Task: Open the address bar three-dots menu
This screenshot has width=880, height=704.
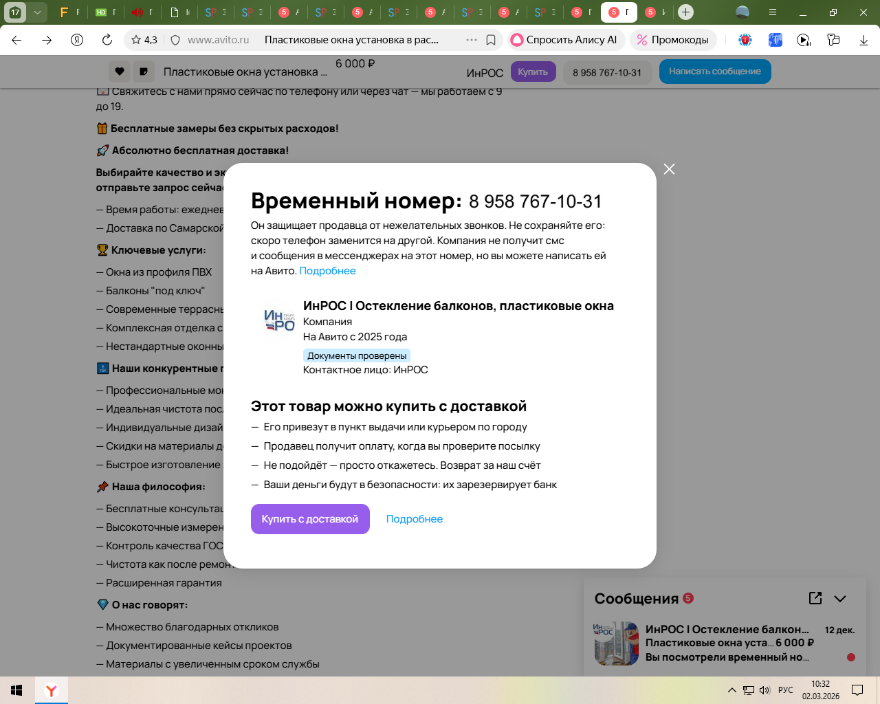Action: [472, 40]
